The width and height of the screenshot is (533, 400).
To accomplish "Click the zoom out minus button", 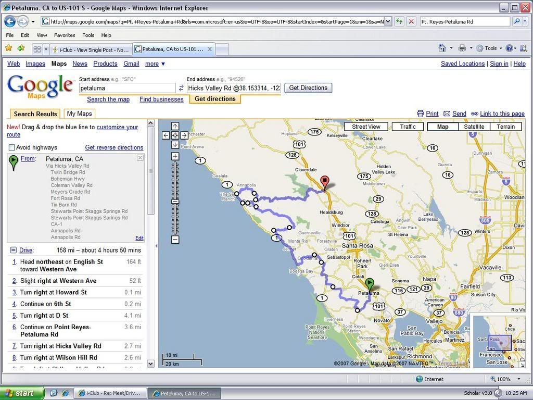I will coord(175,240).
